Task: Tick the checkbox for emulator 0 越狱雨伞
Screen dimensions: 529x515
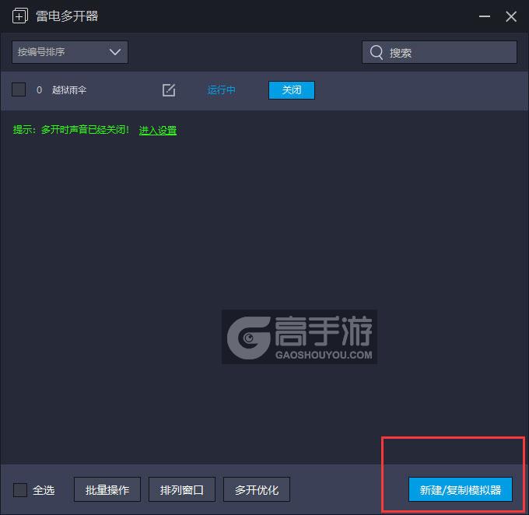Action: [19, 89]
